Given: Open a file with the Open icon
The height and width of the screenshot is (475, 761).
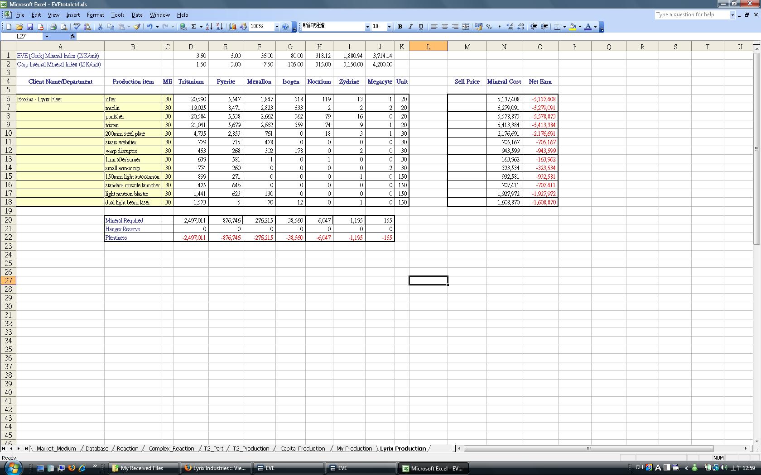Looking at the screenshot, I should tap(19, 27).
